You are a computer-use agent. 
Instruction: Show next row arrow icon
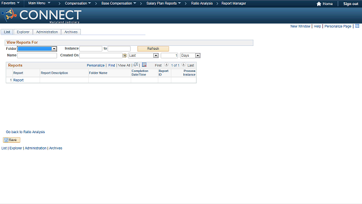pyautogui.click(x=183, y=65)
